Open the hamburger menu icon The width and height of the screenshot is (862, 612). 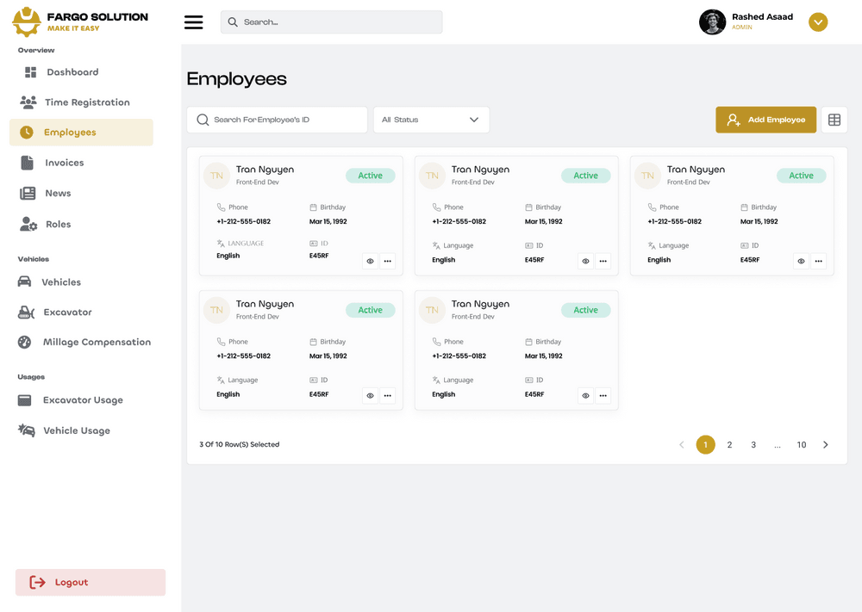pos(194,22)
